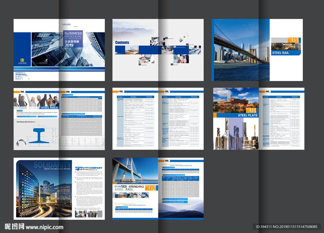324x233 pixels.
Task: Select the skyscraper photo on the cover page
Action: point(68,49)
